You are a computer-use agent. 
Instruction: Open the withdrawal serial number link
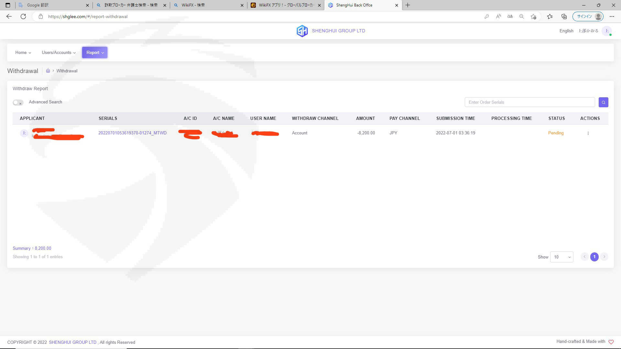point(132,133)
